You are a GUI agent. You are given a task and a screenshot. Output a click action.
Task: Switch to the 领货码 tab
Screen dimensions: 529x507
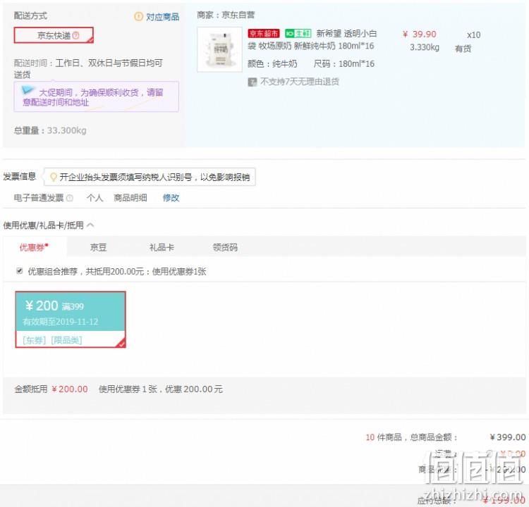point(225,247)
